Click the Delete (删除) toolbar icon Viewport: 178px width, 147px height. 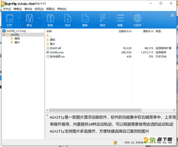tap(85, 18)
